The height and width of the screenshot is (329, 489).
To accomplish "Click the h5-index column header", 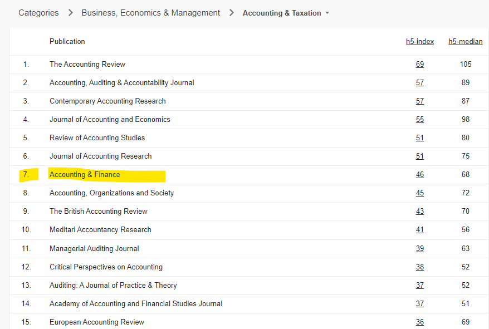I will tap(420, 42).
